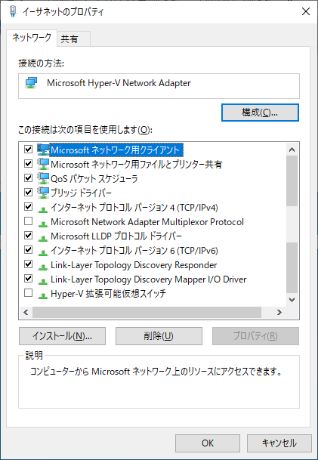Click the Microsoft ネットワーク用クライアント item icon
Viewport: 318px width, 460px height.
(43, 150)
